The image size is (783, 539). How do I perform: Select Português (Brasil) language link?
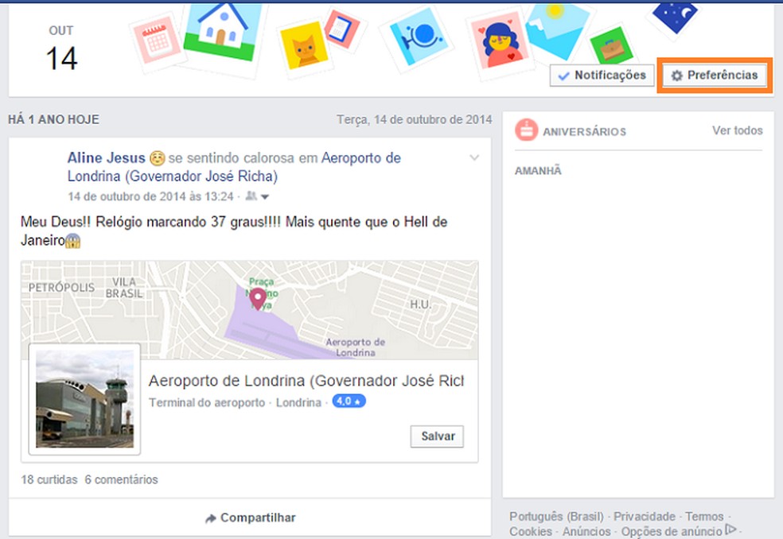point(556,517)
